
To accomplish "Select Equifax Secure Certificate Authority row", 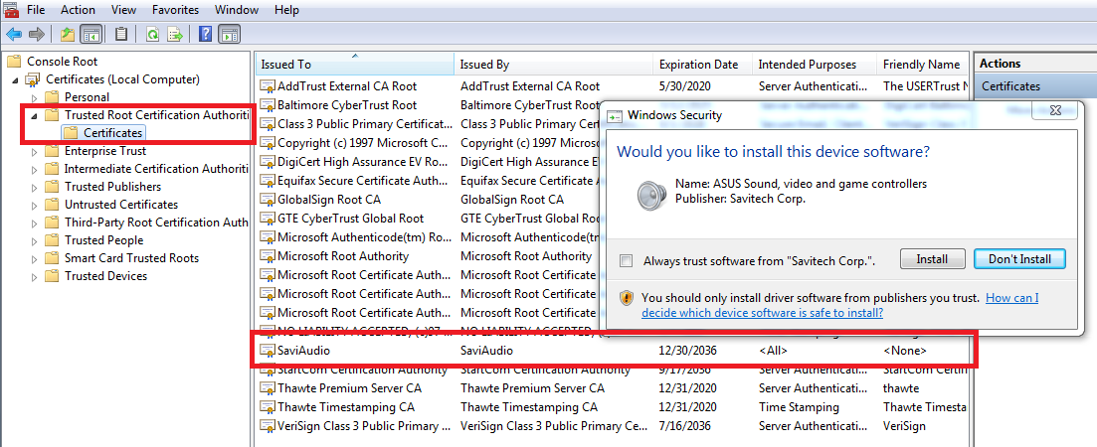I will [x=427, y=181].
